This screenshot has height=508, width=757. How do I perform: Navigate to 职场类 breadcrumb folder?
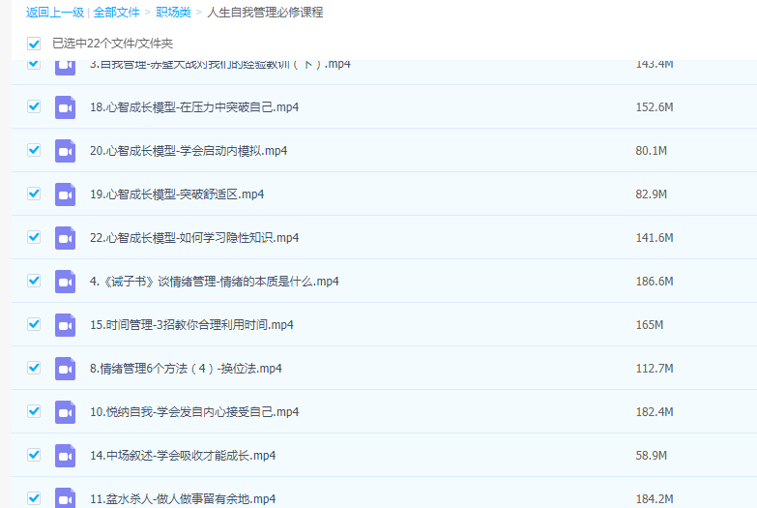point(174,13)
